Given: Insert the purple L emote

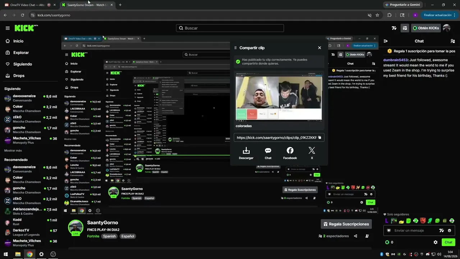Looking at the screenshot, I should click(387, 221).
